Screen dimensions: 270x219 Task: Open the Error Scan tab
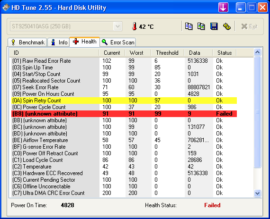118,42
